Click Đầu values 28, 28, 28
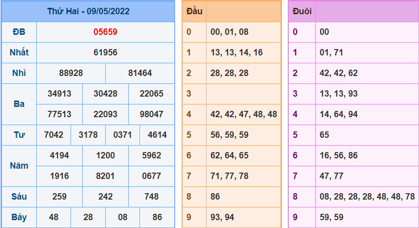The height and width of the screenshot is (228, 419). [229, 73]
